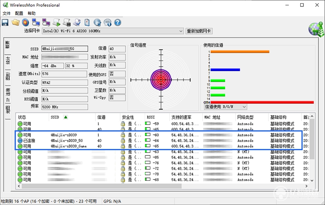Click the 速度(Mbits) field showing 576
325x205 pixels.
tap(64, 74)
